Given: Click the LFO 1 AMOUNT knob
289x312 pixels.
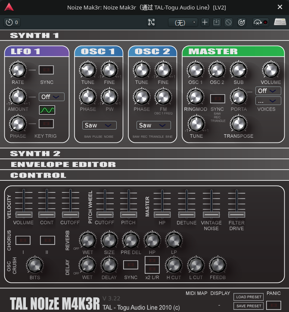Looking at the screenshot, I should click(x=18, y=97).
